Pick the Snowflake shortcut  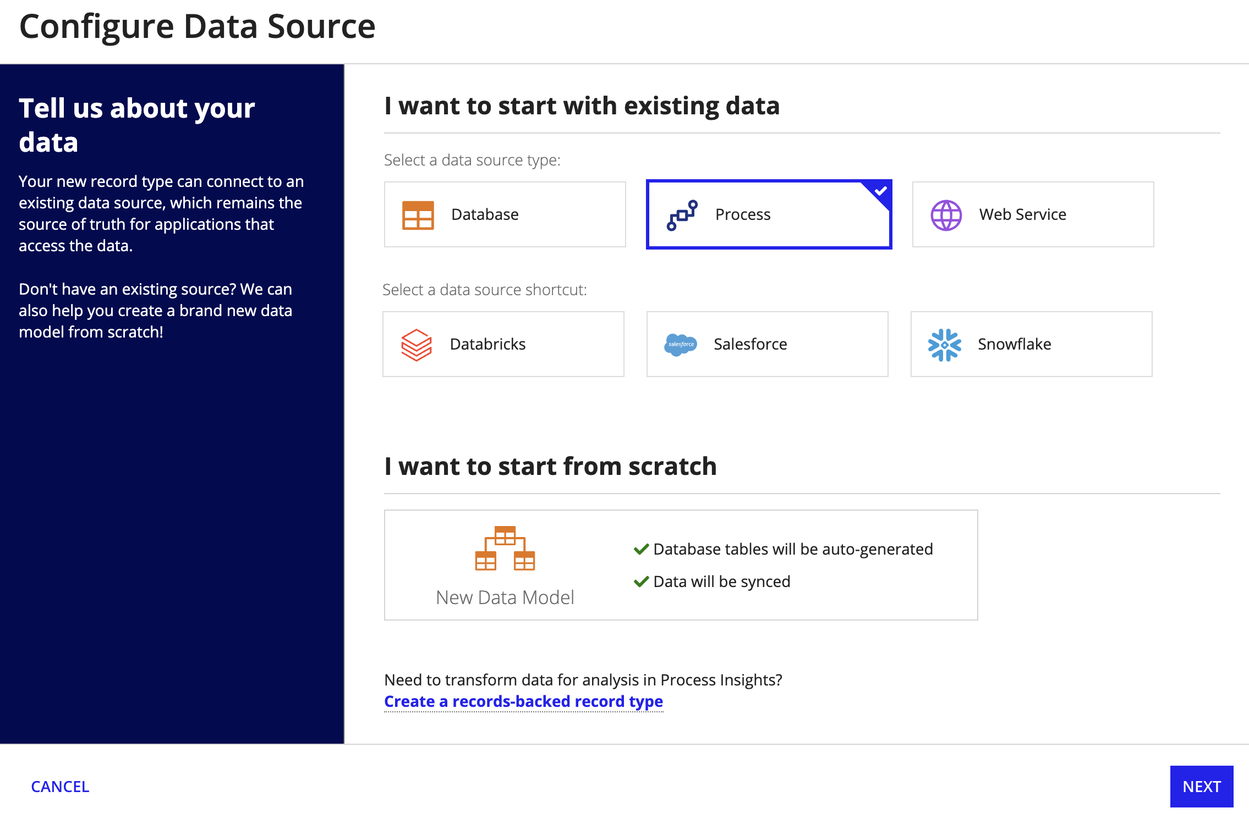[1031, 344]
